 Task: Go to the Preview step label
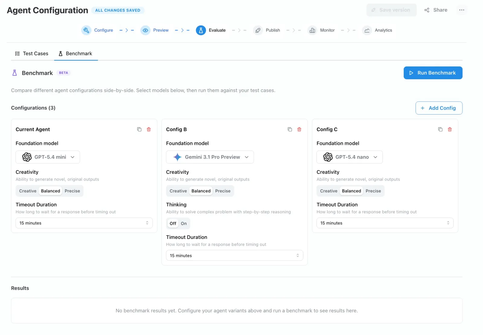161,30
